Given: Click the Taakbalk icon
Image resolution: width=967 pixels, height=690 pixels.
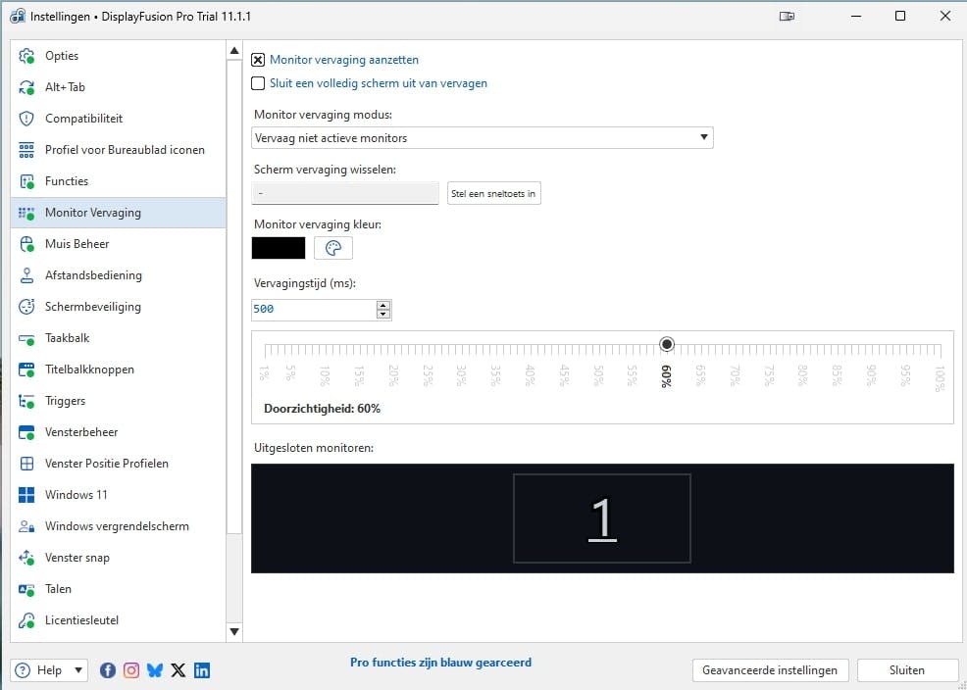Looking at the screenshot, I should click(26, 338).
